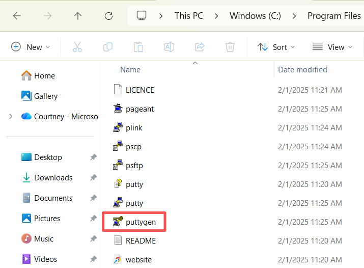Viewport: 364px width, 268px height.
Task: Select the pageant application icon
Action: click(118, 109)
